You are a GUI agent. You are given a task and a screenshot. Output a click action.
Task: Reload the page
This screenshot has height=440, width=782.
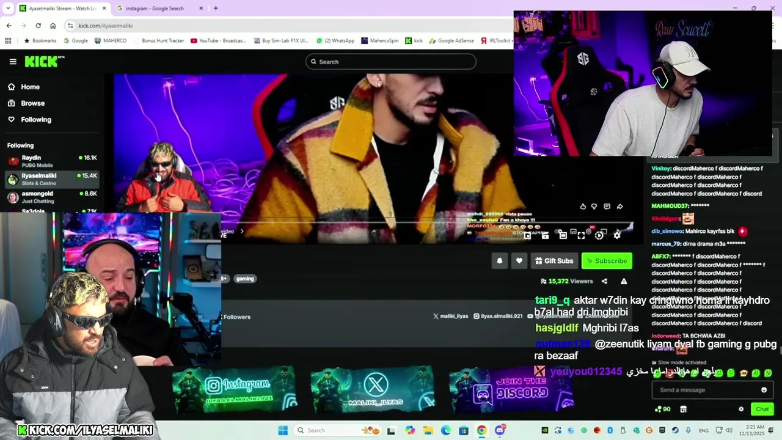[38, 26]
